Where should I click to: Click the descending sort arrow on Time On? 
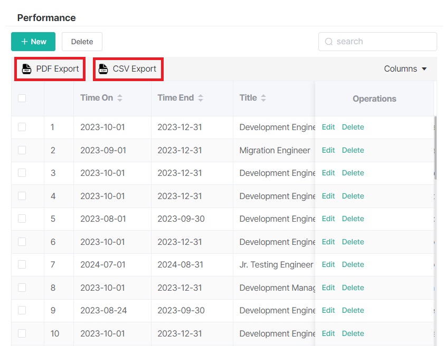(120, 100)
